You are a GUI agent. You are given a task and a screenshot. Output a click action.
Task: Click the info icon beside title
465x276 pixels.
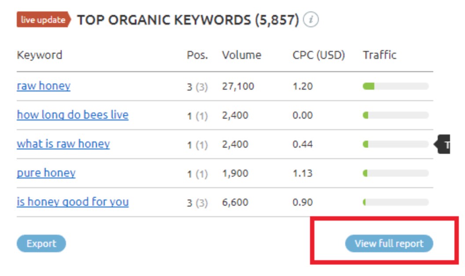tap(311, 20)
